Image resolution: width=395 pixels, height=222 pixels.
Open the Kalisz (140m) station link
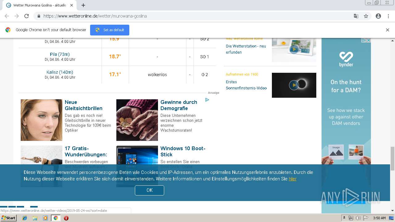point(60,72)
